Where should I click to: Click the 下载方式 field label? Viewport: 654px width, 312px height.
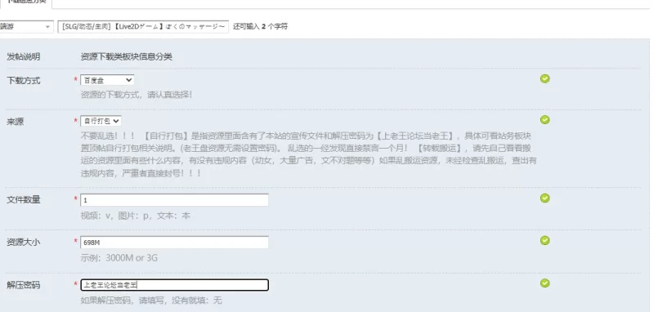24,80
